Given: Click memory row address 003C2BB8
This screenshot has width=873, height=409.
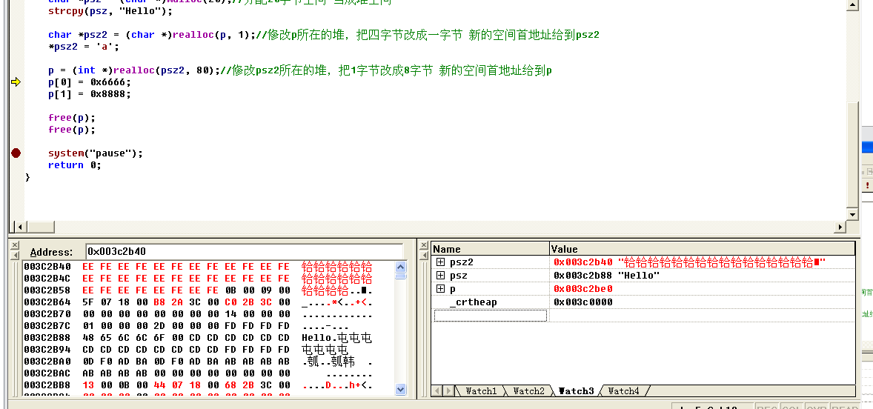Looking at the screenshot, I should point(47,385).
